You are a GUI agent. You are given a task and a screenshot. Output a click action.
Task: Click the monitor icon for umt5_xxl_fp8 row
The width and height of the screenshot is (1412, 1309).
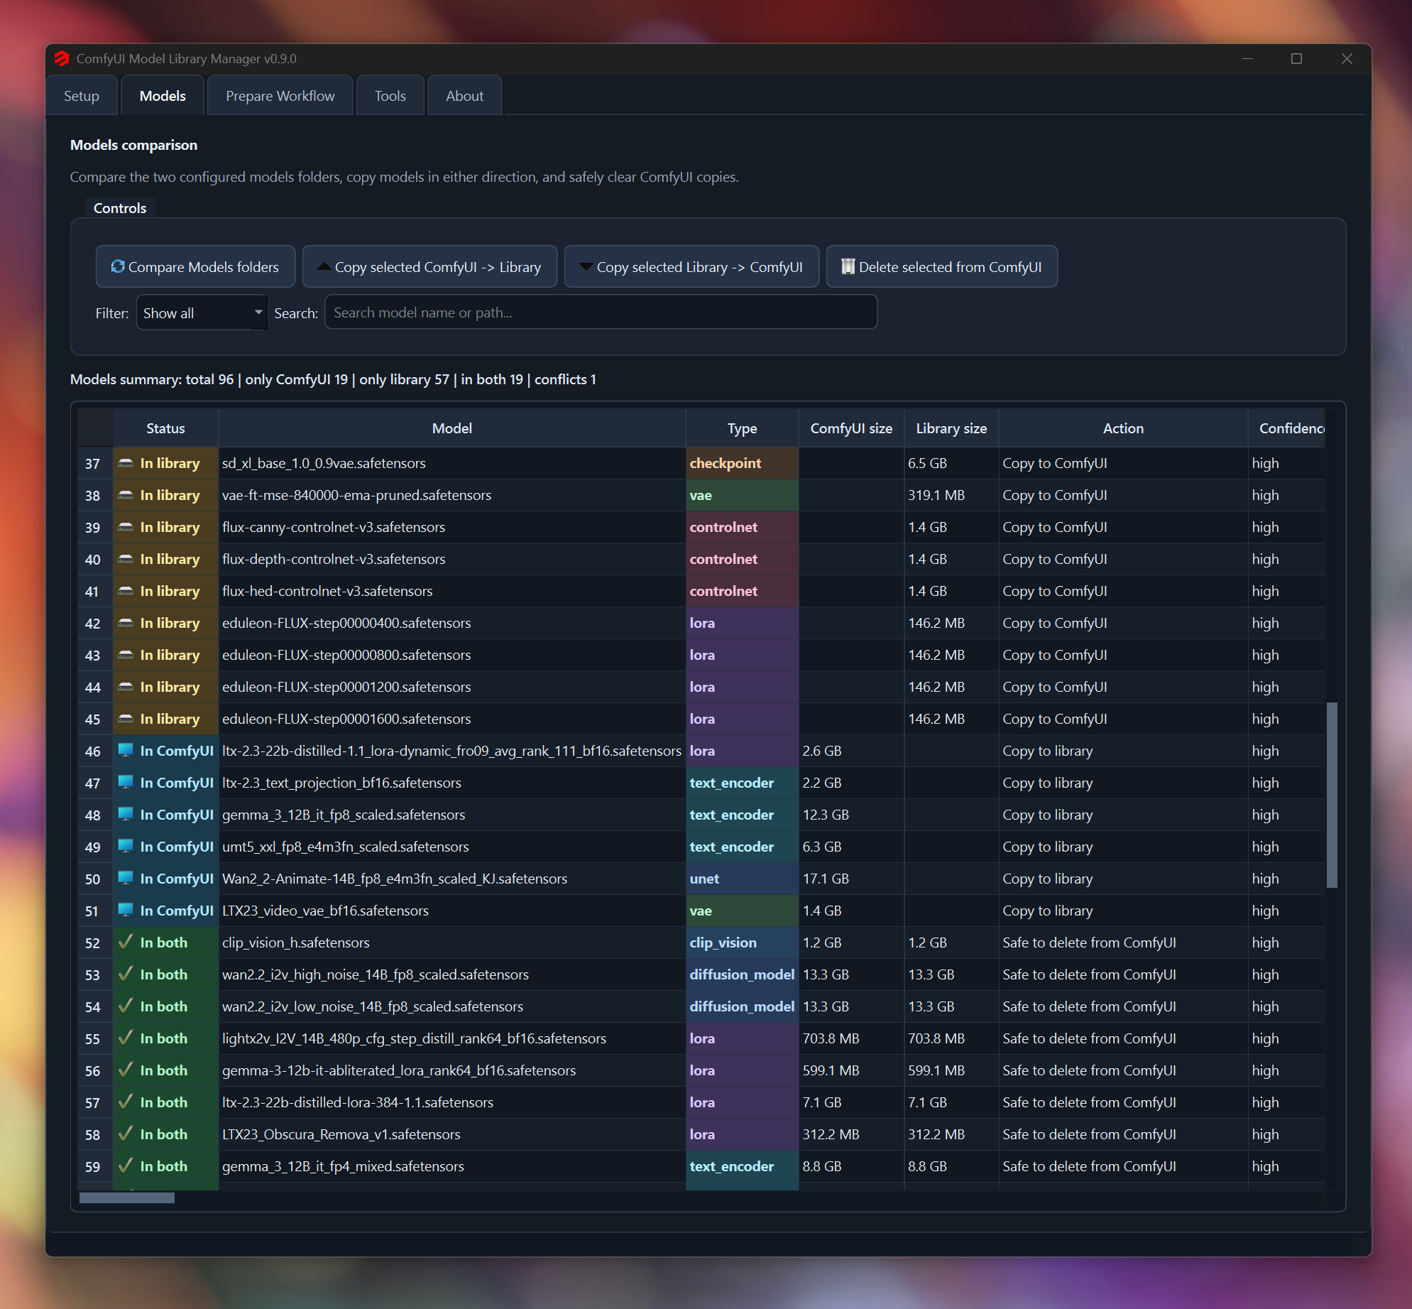(x=126, y=847)
